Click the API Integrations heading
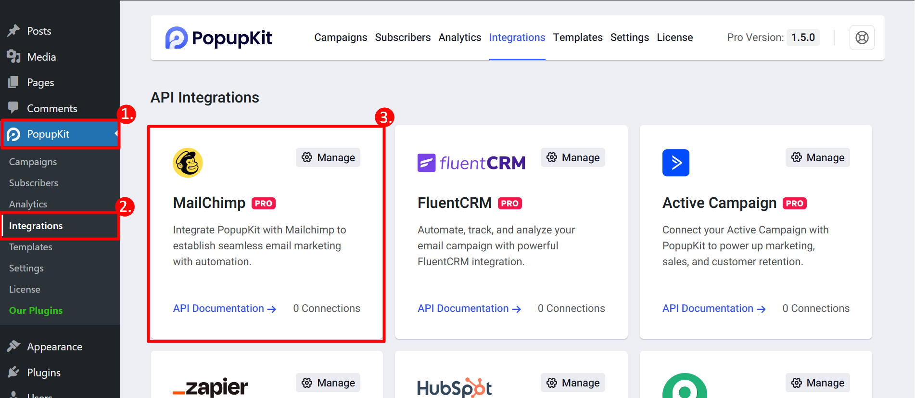915x398 pixels. coord(205,98)
